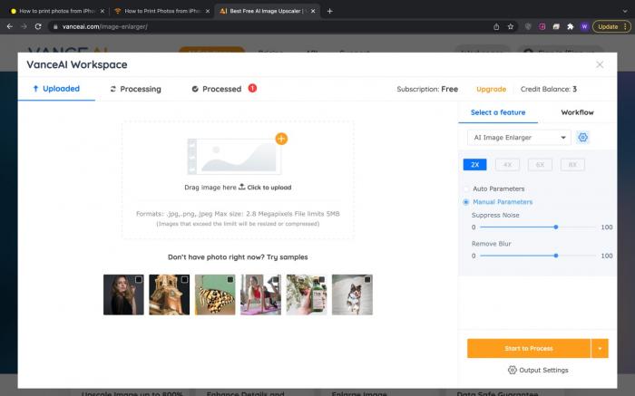Click the red processed count badge

252,88
